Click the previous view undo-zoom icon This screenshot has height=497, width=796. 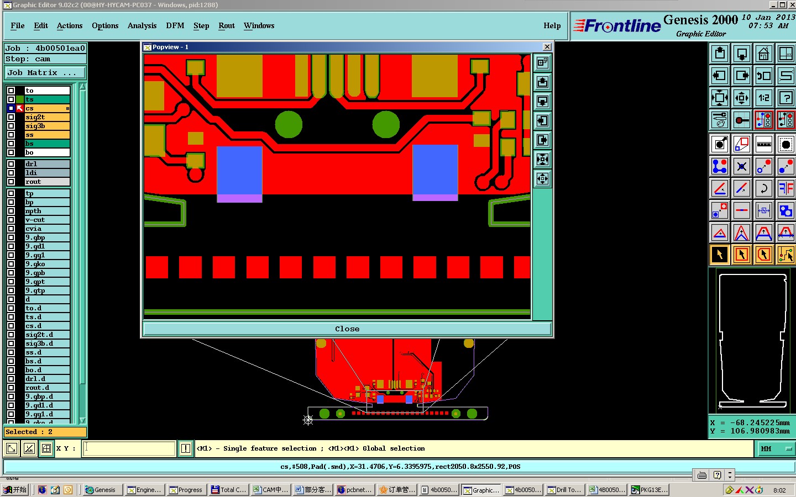[764, 76]
